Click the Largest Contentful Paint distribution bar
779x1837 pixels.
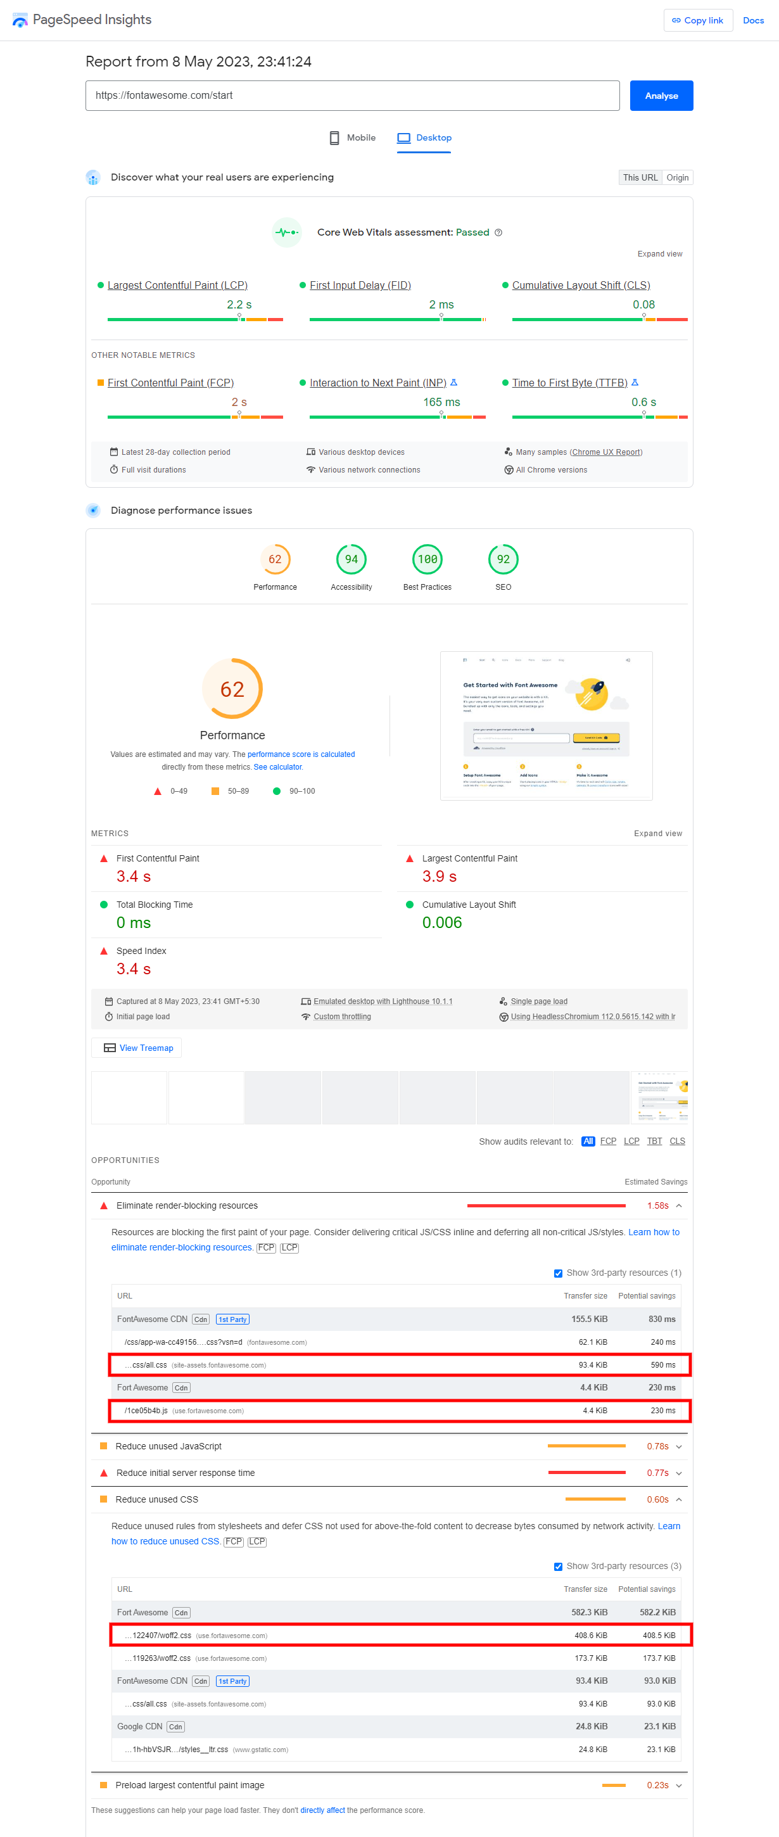[x=194, y=319]
